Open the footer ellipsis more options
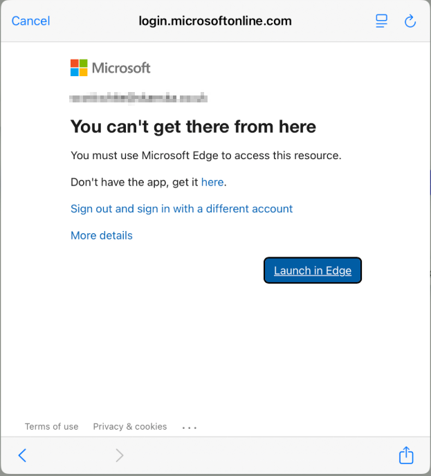Viewport: 431px width, 476px height. pyautogui.click(x=189, y=428)
